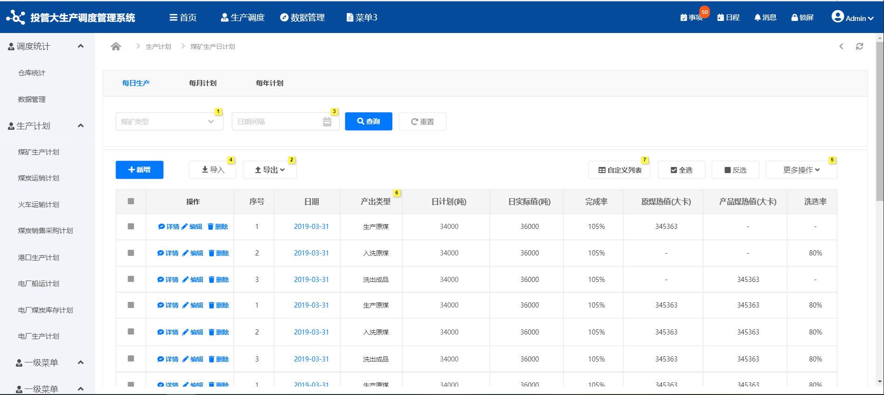Click 删除 in second table row
The width and height of the screenshot is (884, 395).
(x=219, y=253)
